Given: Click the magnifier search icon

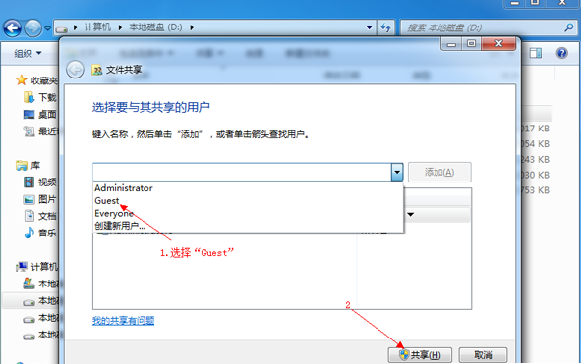Looking at the screenshot, I should [x=569, y=27].
